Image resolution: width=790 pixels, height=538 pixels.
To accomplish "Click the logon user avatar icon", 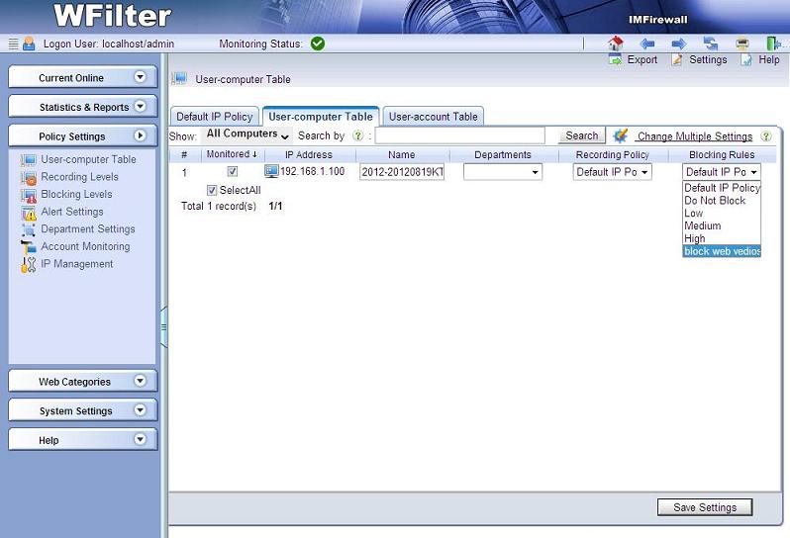I will (29, 44).
